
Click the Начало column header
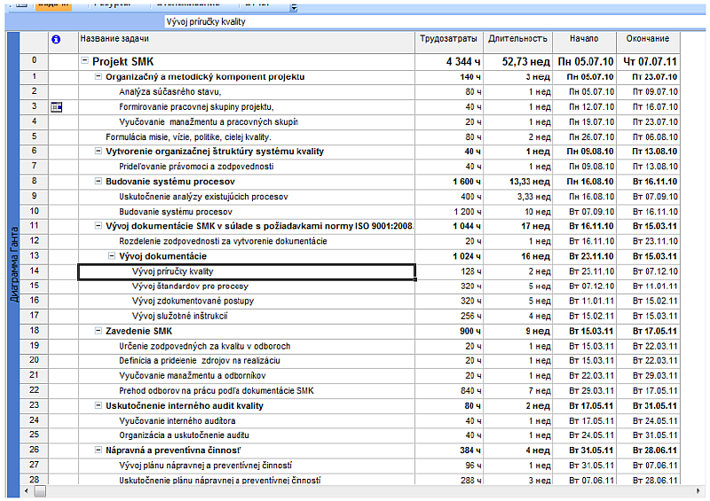tap(584, 43)
